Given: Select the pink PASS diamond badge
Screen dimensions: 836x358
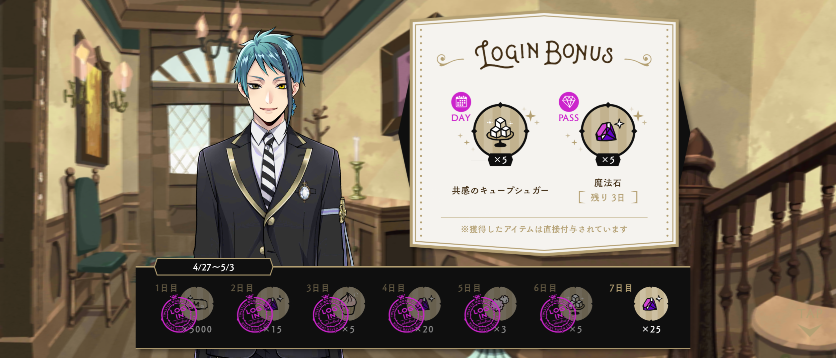Looking at the screenshot, I should click(569, 107).
